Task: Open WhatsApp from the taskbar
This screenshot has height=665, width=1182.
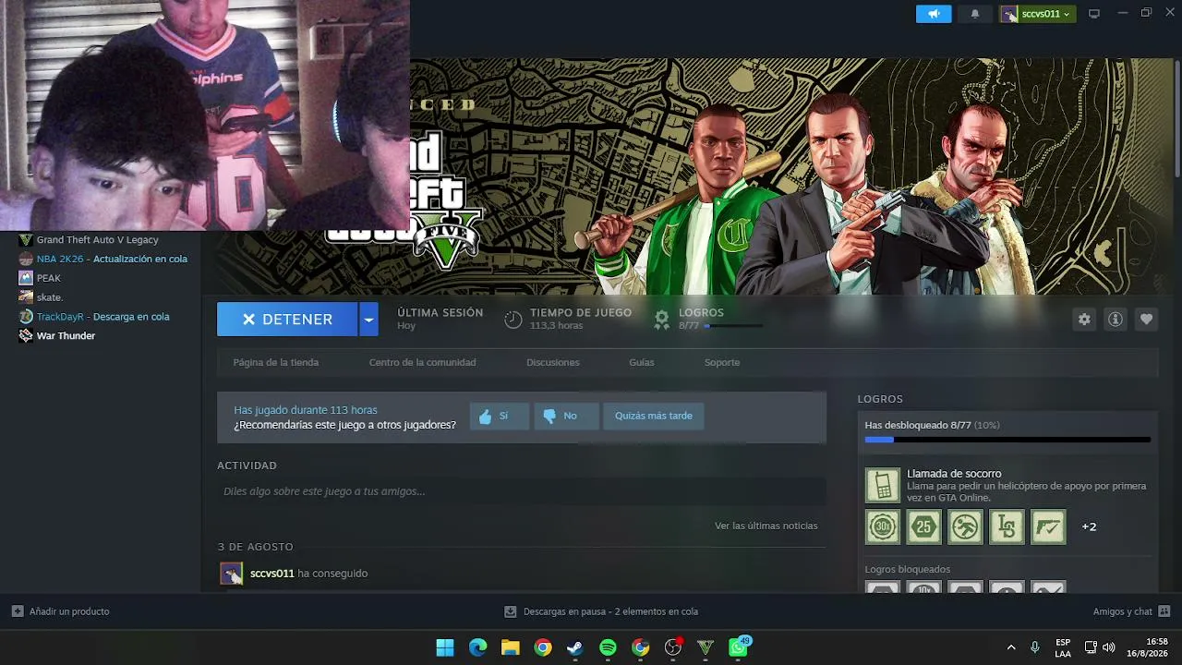Action: [739, 647]
